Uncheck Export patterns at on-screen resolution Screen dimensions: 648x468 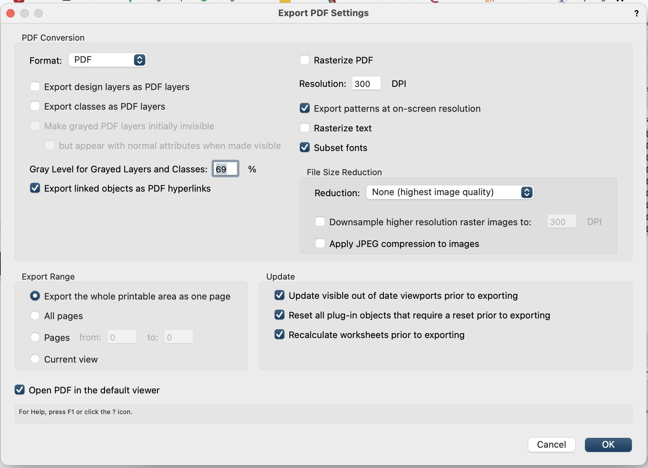pos(305,108)
